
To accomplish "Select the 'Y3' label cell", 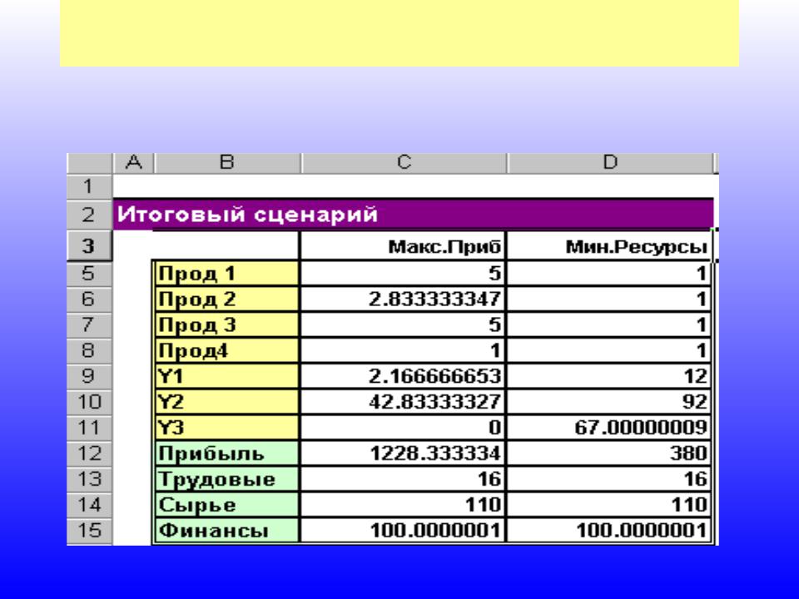I will (226, 428).
